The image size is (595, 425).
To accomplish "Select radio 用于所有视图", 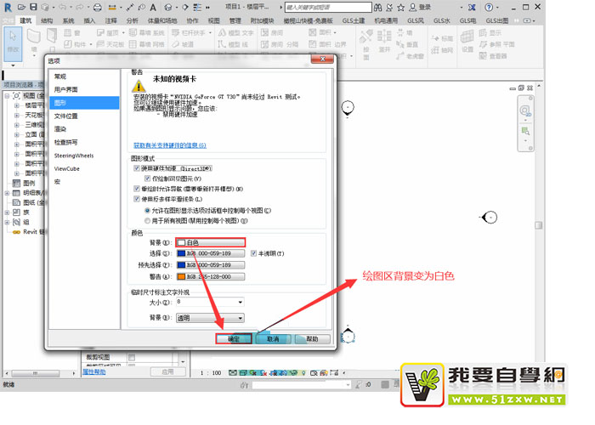I will click(x=147, y=220).
